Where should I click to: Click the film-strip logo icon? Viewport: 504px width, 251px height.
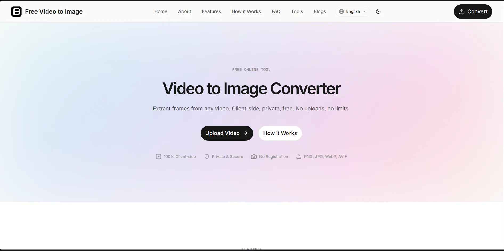tap(16, 11)
